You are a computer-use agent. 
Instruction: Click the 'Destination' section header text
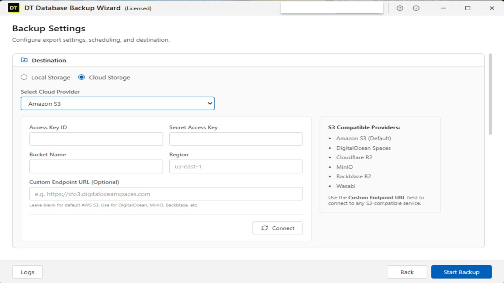(49, 60)
